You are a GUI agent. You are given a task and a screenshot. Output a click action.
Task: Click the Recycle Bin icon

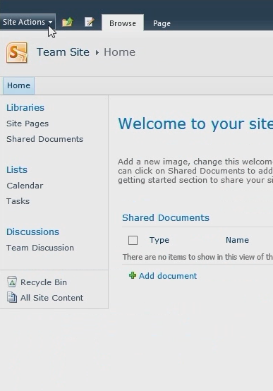12,282
